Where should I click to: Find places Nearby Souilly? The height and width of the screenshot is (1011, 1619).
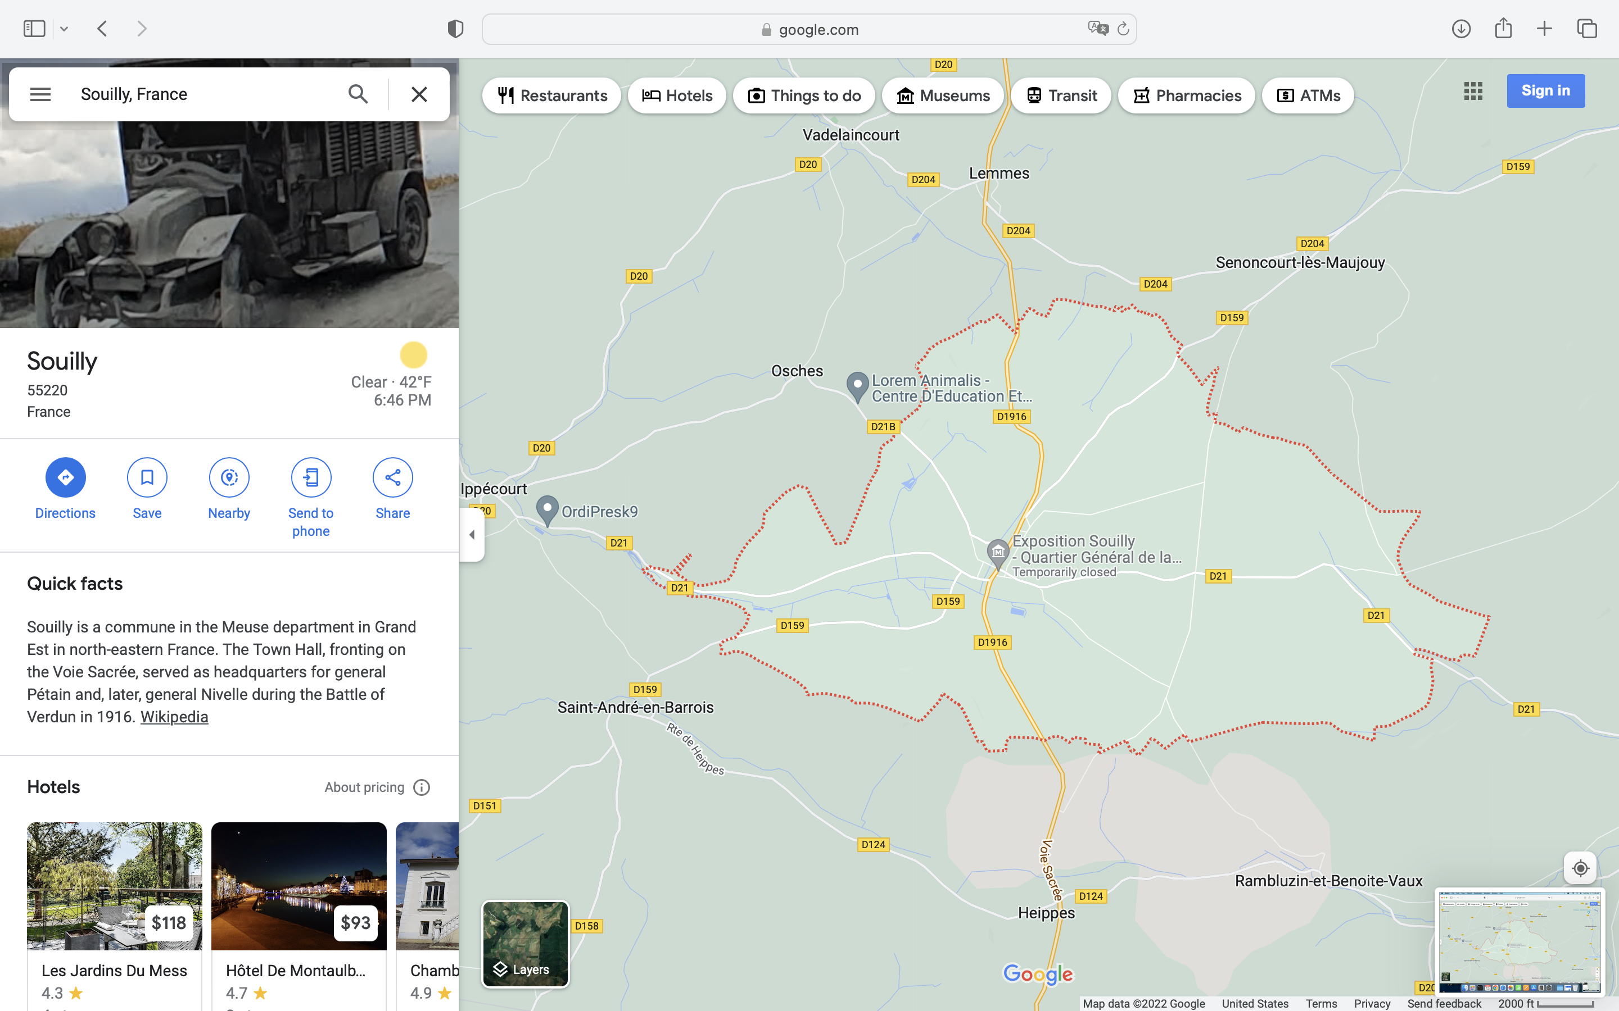(229, 477)
